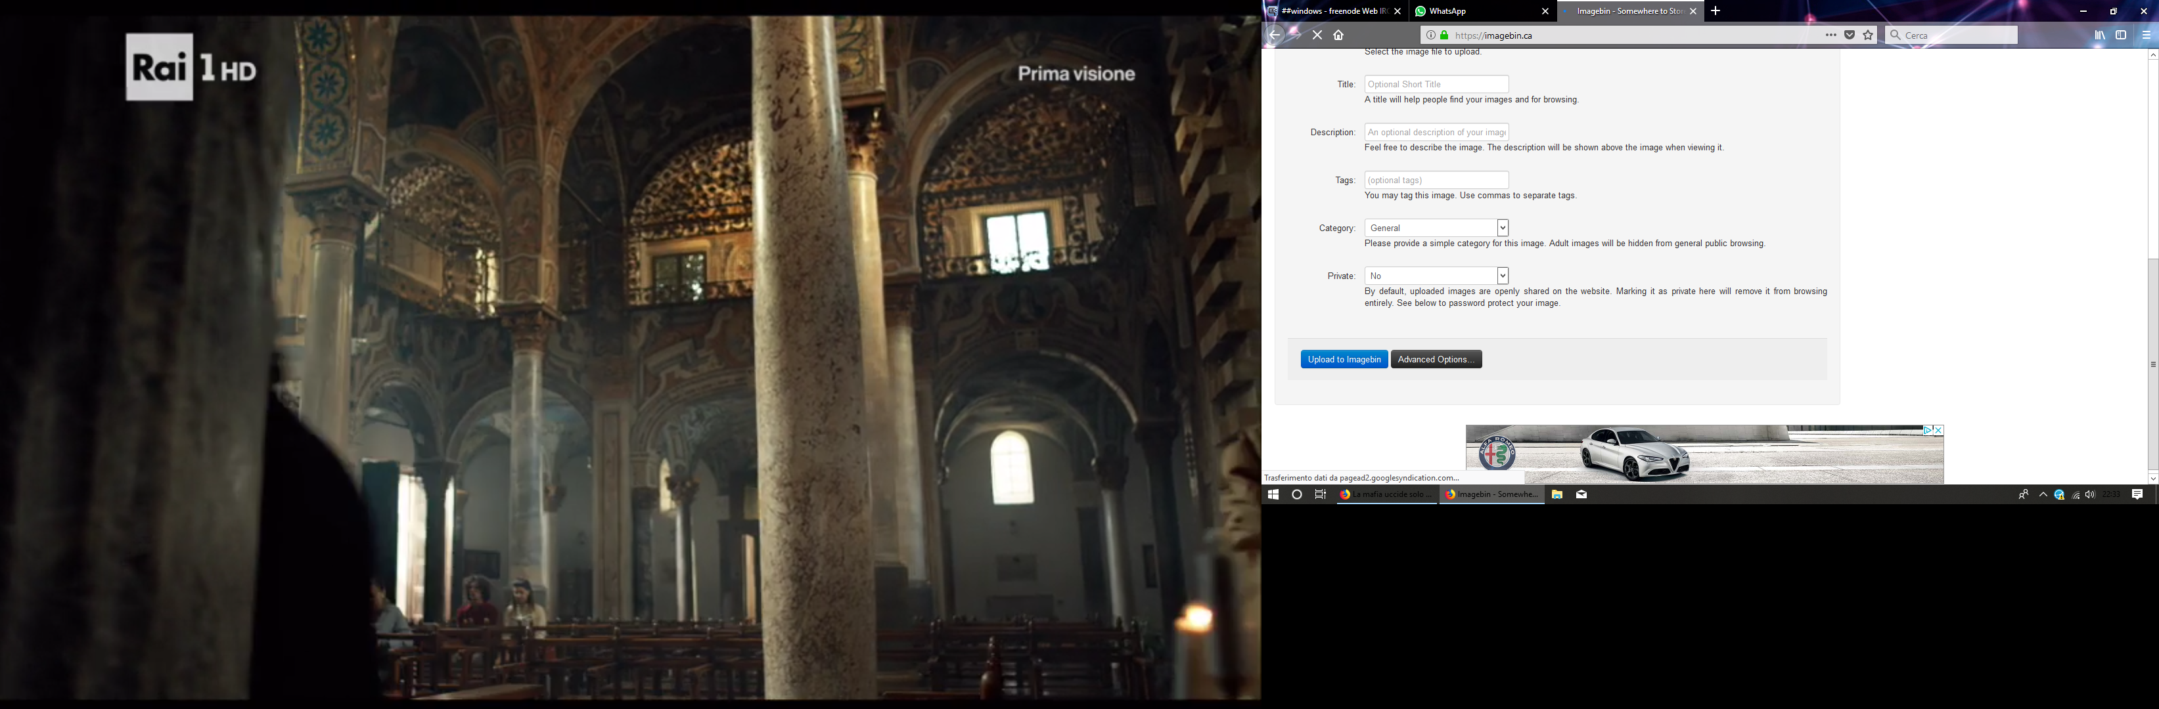Open File Explorer from taskbar
The width and height of the screenshot is (2159, 709).
pos(1557,495)
